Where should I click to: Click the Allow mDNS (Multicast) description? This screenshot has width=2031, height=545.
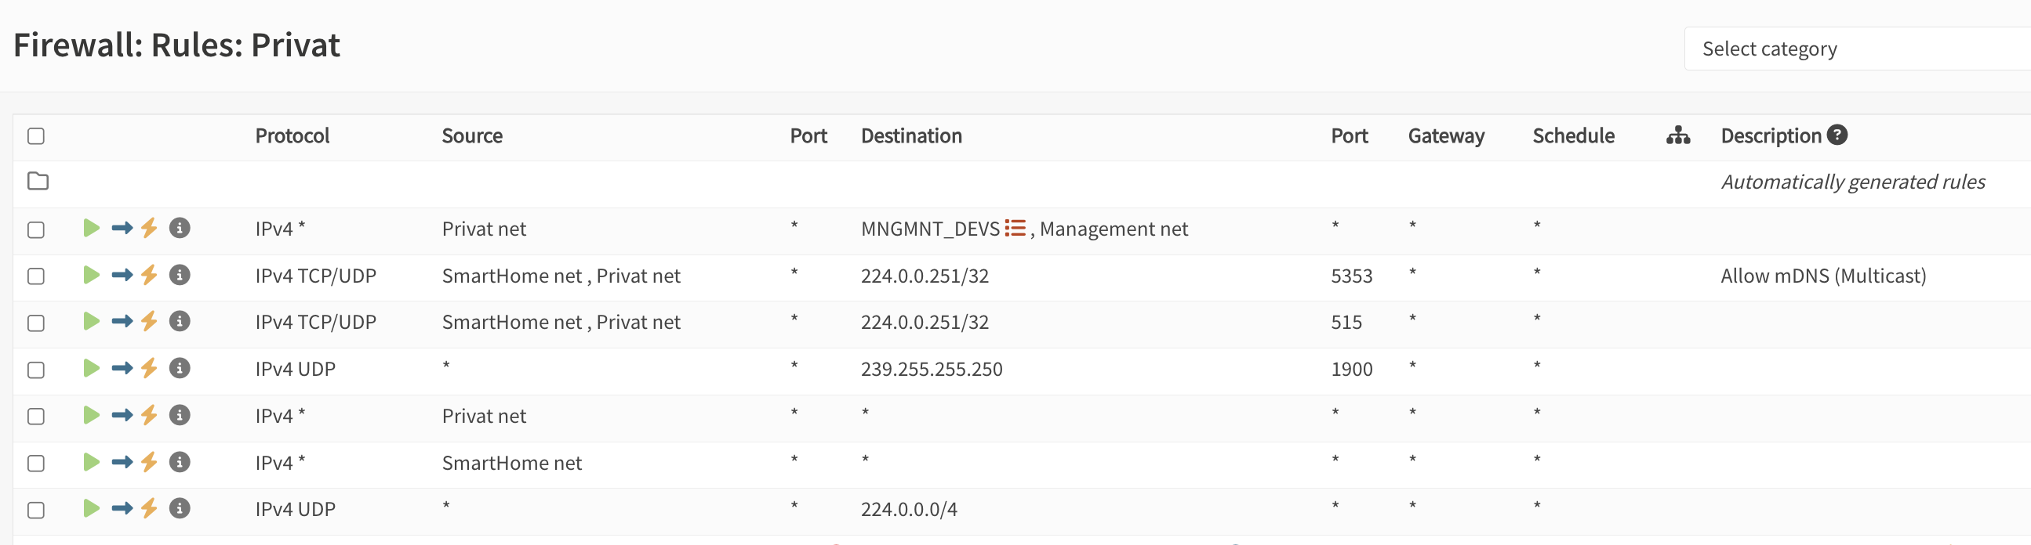1823,276
